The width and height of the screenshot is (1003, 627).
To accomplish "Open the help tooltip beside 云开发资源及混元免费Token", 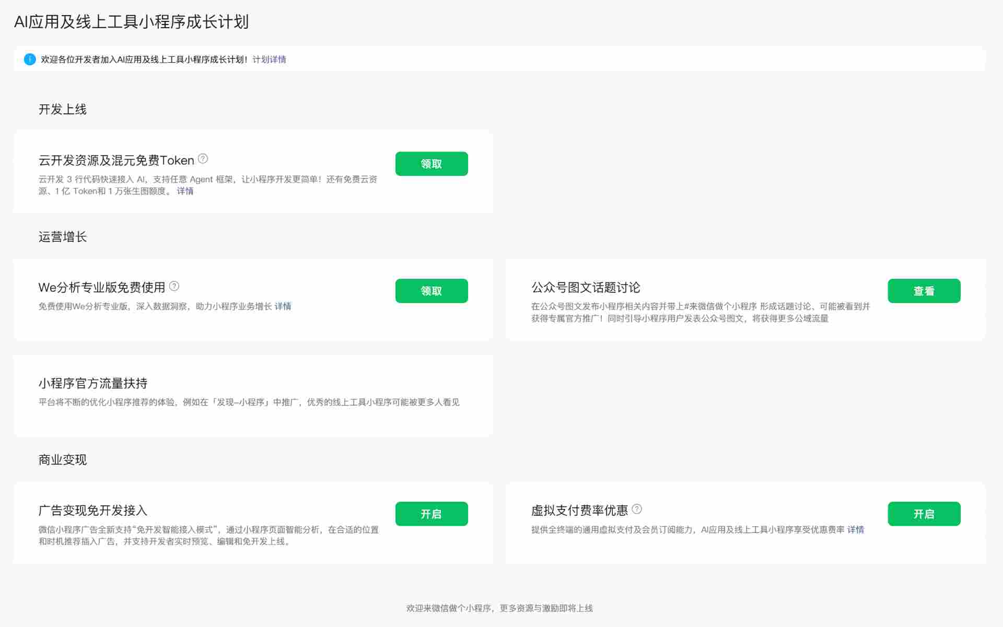I will click(204, 158).
